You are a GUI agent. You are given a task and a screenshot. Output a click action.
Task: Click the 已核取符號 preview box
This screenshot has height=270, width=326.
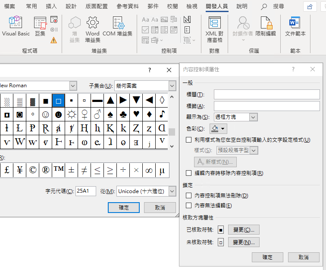(221, 230)
